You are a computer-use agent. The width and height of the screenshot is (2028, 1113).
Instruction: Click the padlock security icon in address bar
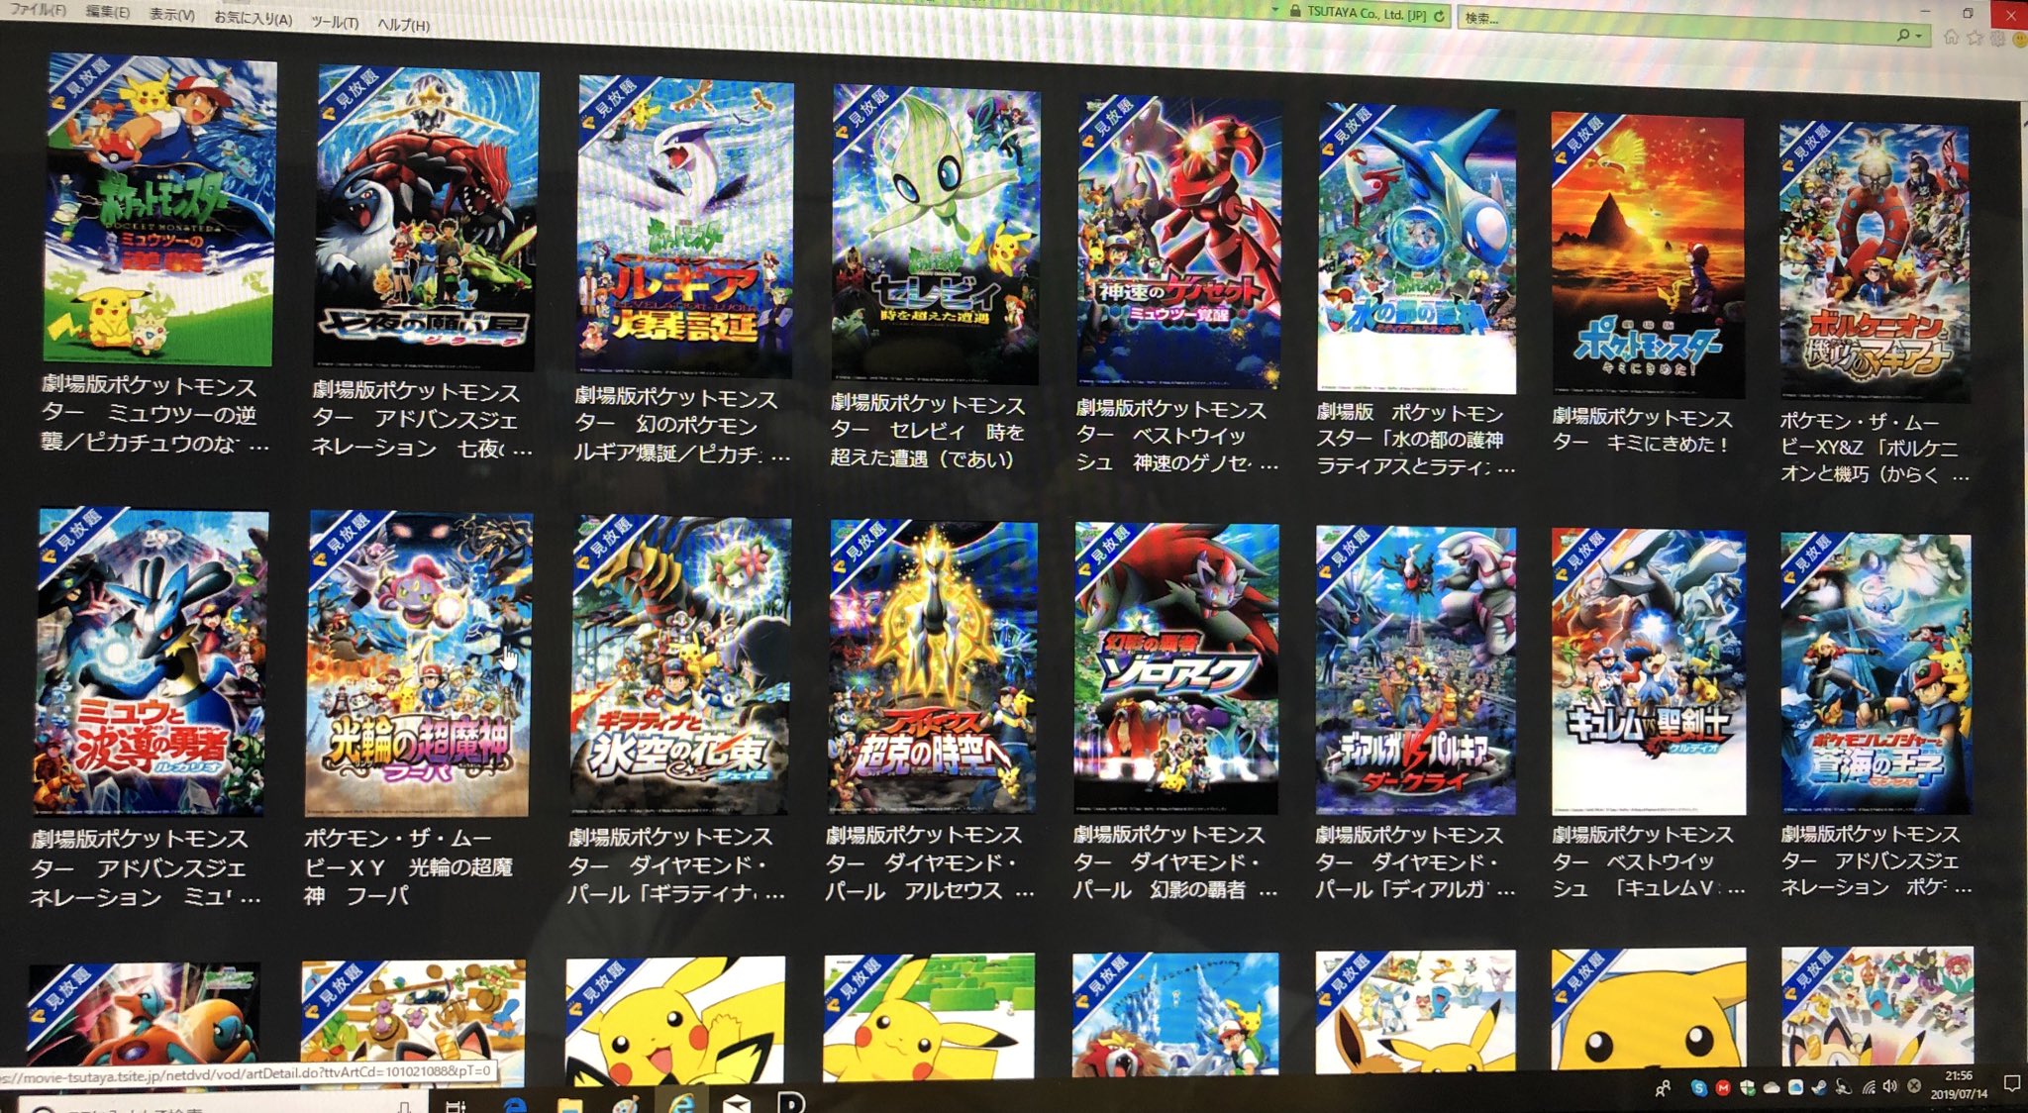pos(1295,12)
